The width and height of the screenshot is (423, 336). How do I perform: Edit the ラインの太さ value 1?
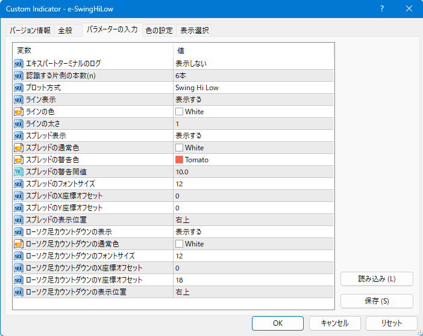(253, 124)
